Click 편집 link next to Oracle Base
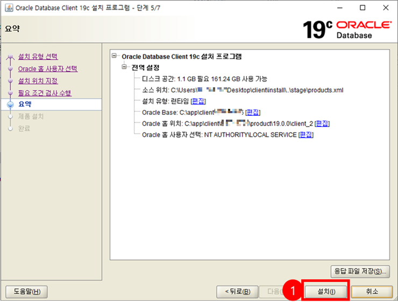Screen dimensions: 398x305 pyautogui.click(x=253, y=112)
